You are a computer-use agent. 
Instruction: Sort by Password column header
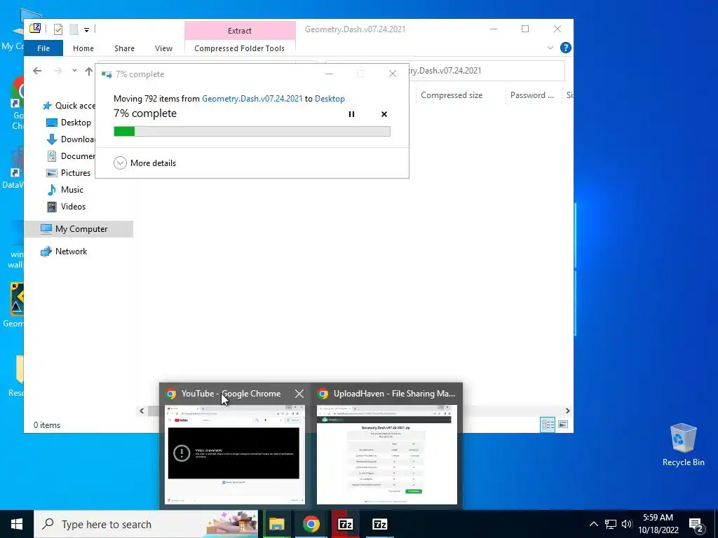pyautogui.click(x=533, y=95)
